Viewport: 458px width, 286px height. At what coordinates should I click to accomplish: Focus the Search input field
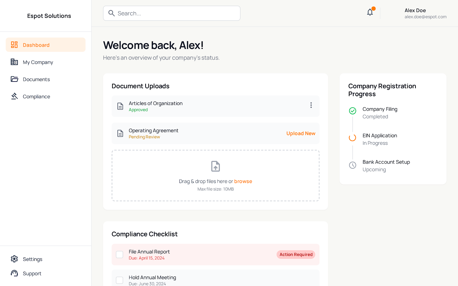click(x=177, y=13)
